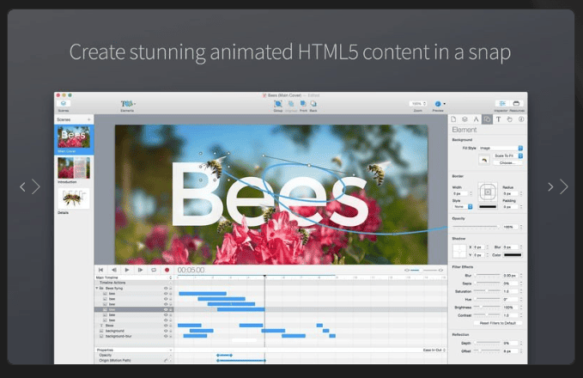Image resolution: width=583 pixels, height=378 pixels.
Task: Select the Details scene thumbnail
Action: 74,198
